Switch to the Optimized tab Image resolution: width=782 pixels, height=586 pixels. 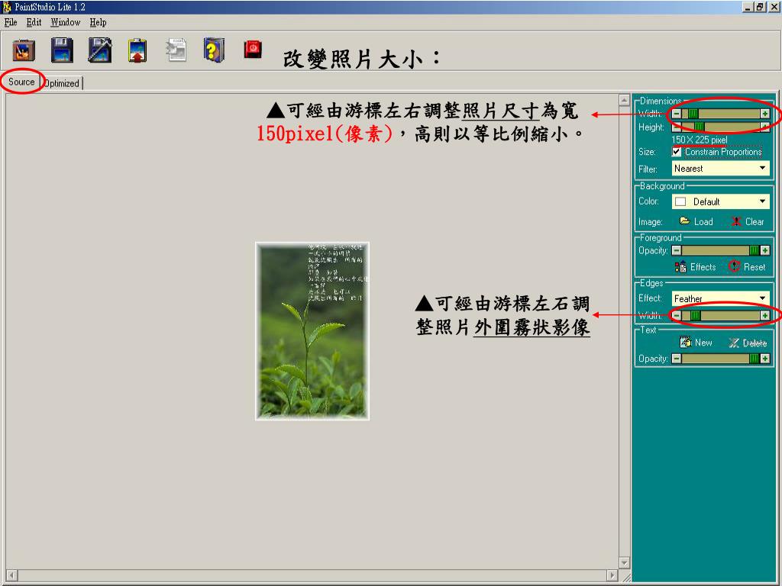point(62,83)
